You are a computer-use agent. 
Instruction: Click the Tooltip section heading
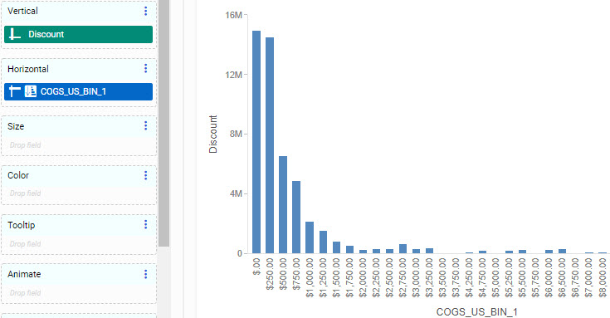coord(21,225)
